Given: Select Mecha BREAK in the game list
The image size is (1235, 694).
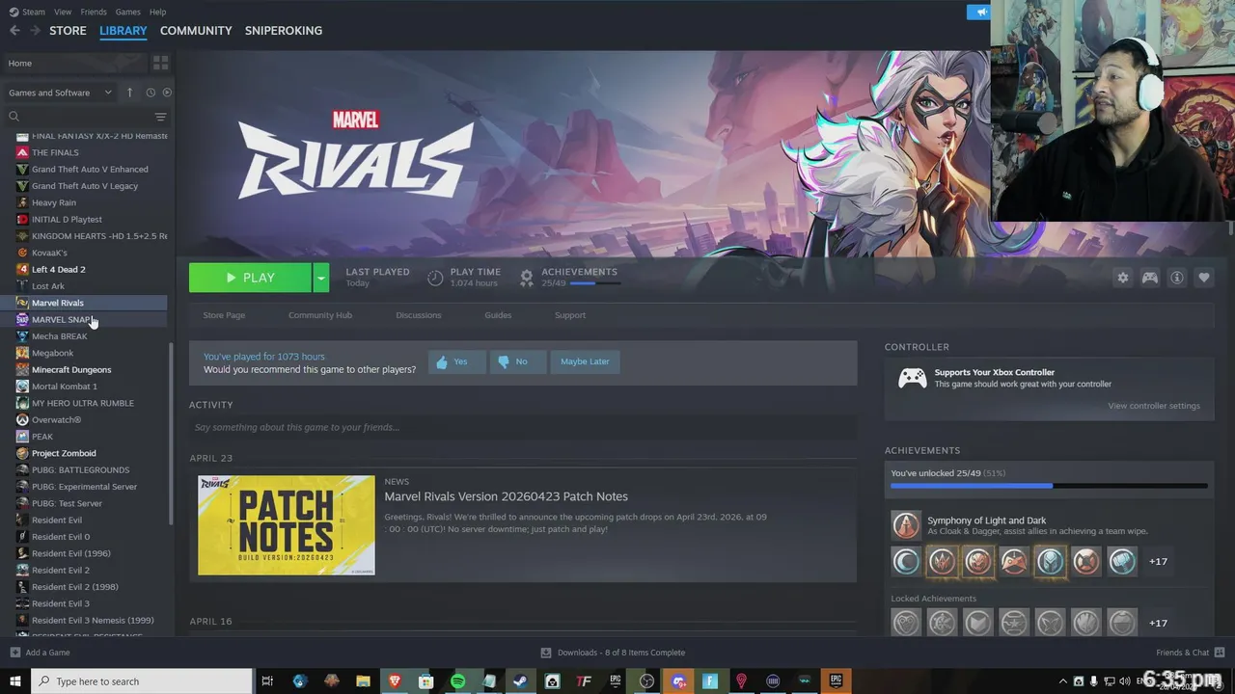Looking at the screenshot, I should click(84, 336).
